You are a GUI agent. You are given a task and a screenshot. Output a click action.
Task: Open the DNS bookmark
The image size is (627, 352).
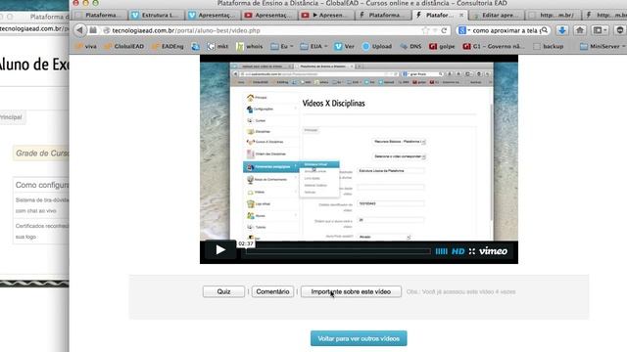coord(410,46)
